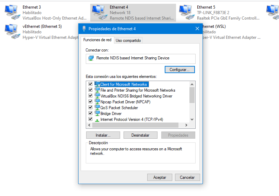Uncheck Client for Microsoft Networks
The width and height of the screenshot is (279, 196).
(x=90, y=84)
